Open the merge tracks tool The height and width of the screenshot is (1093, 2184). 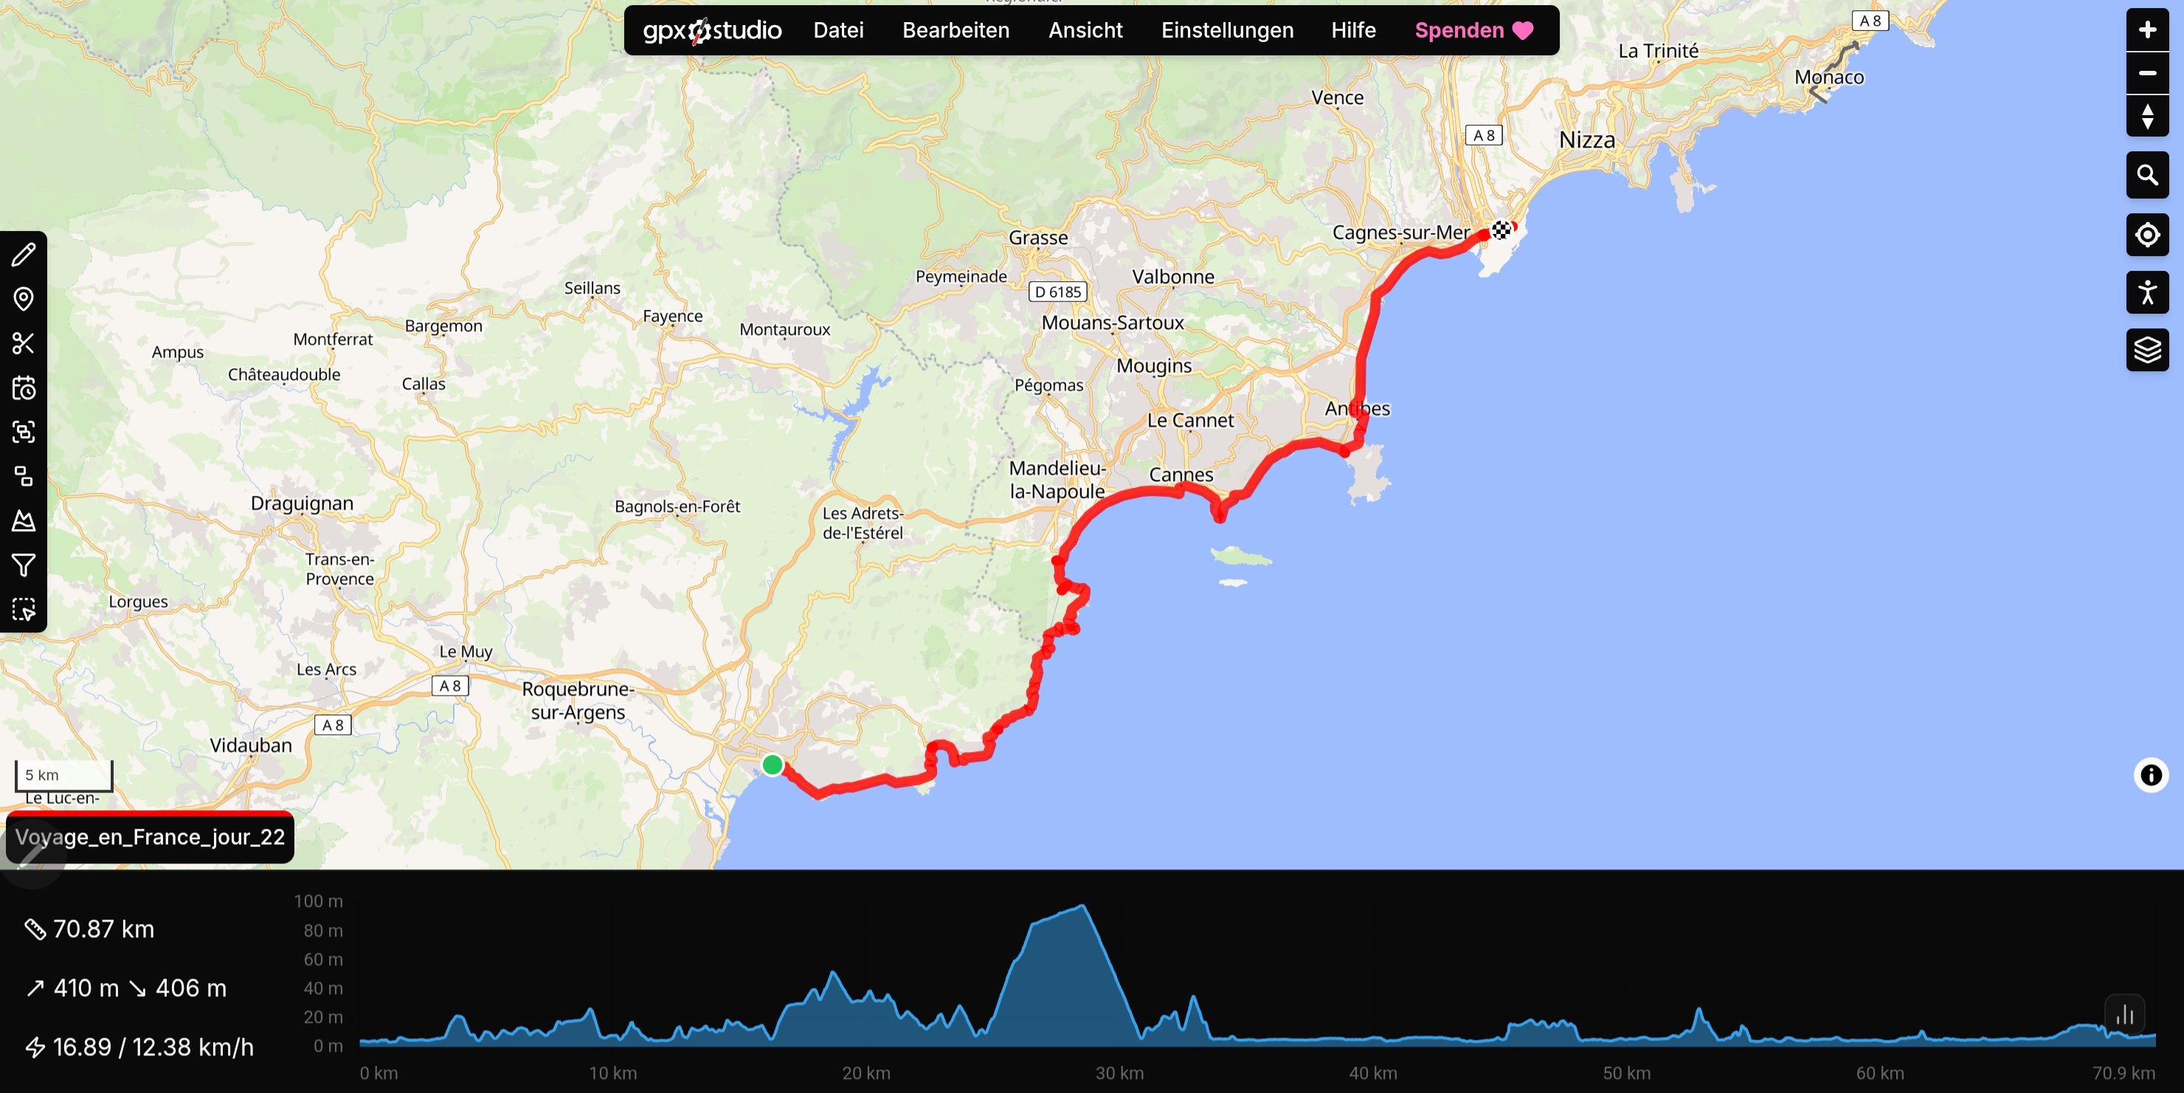[x=24, y=432]
